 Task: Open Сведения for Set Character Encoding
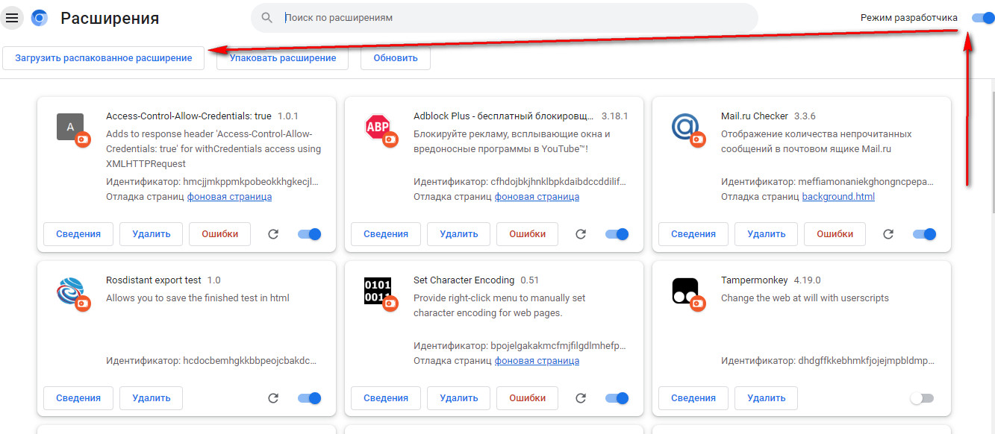pos(386,398)
